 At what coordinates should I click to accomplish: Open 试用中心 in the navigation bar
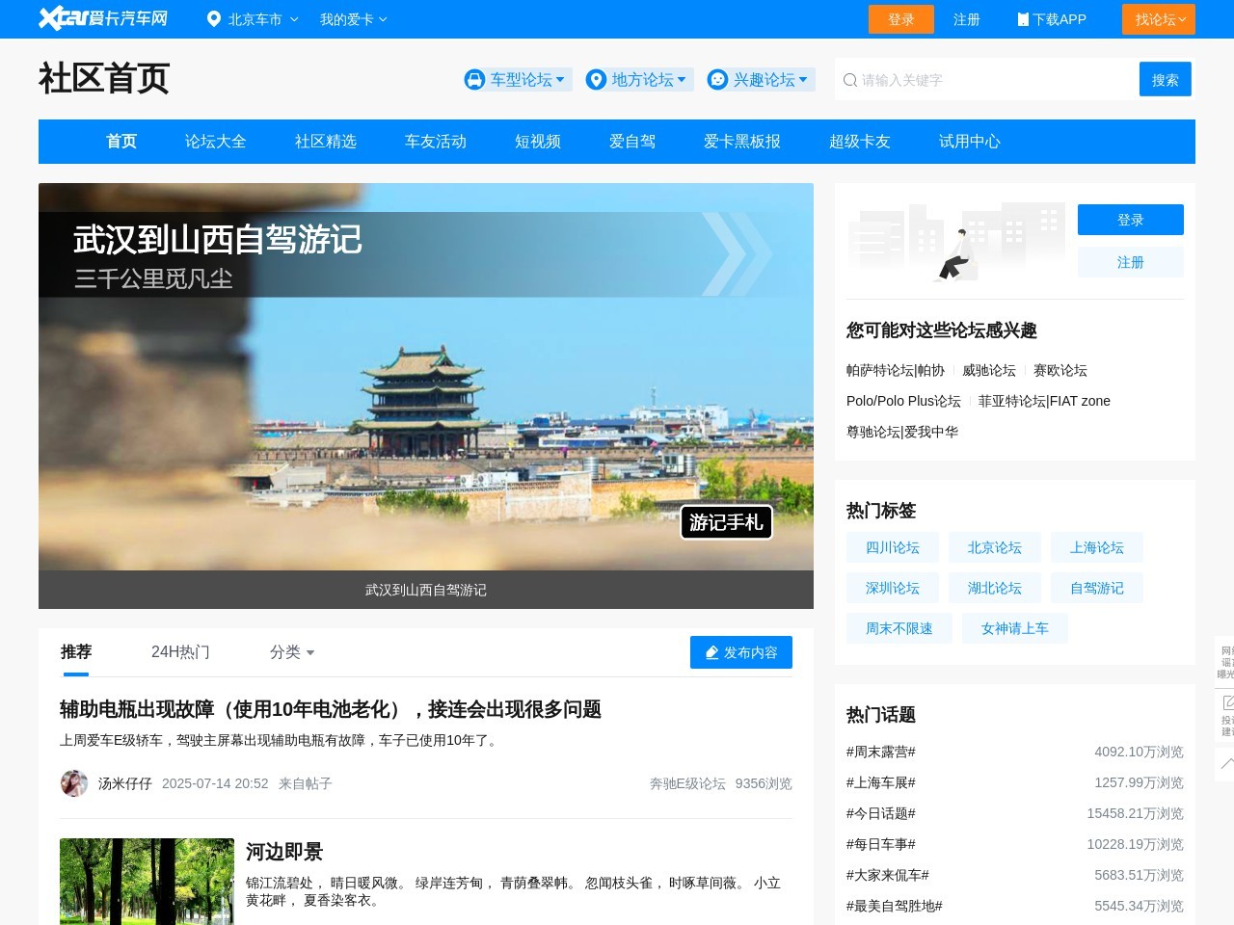coord(970,142)
